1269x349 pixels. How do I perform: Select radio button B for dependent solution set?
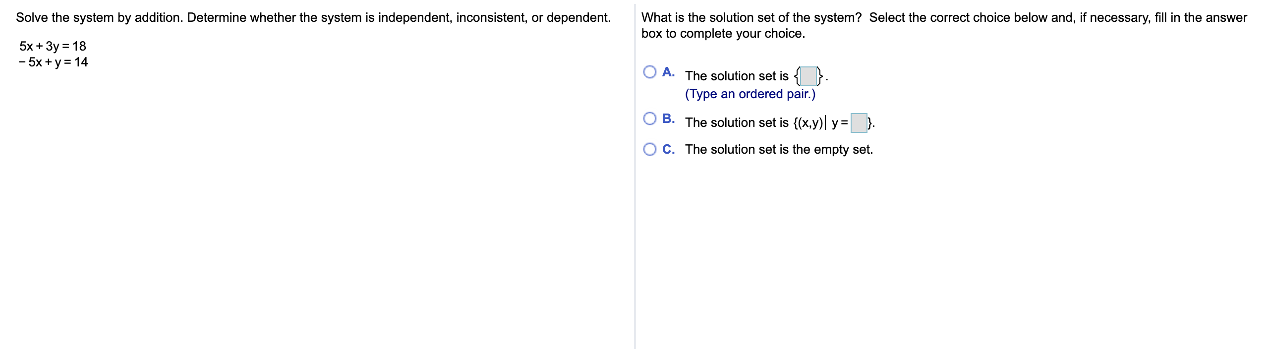tap(649, 117)
